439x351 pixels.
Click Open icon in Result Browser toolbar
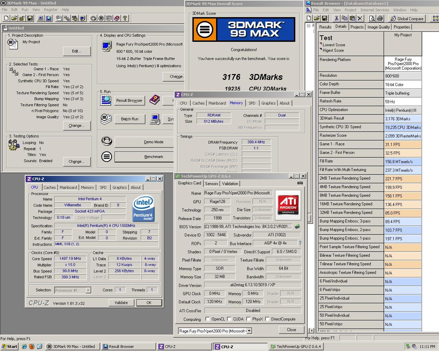[317, 18]
